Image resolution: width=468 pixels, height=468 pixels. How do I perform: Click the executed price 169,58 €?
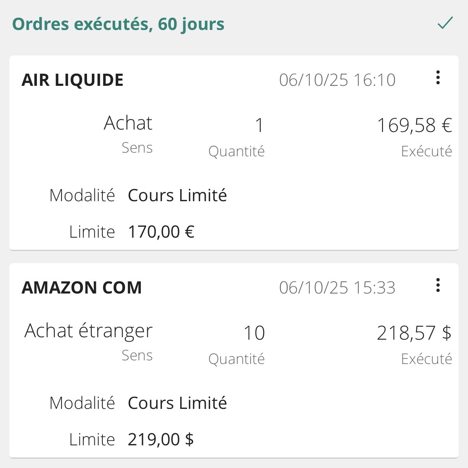pos(414,125)
